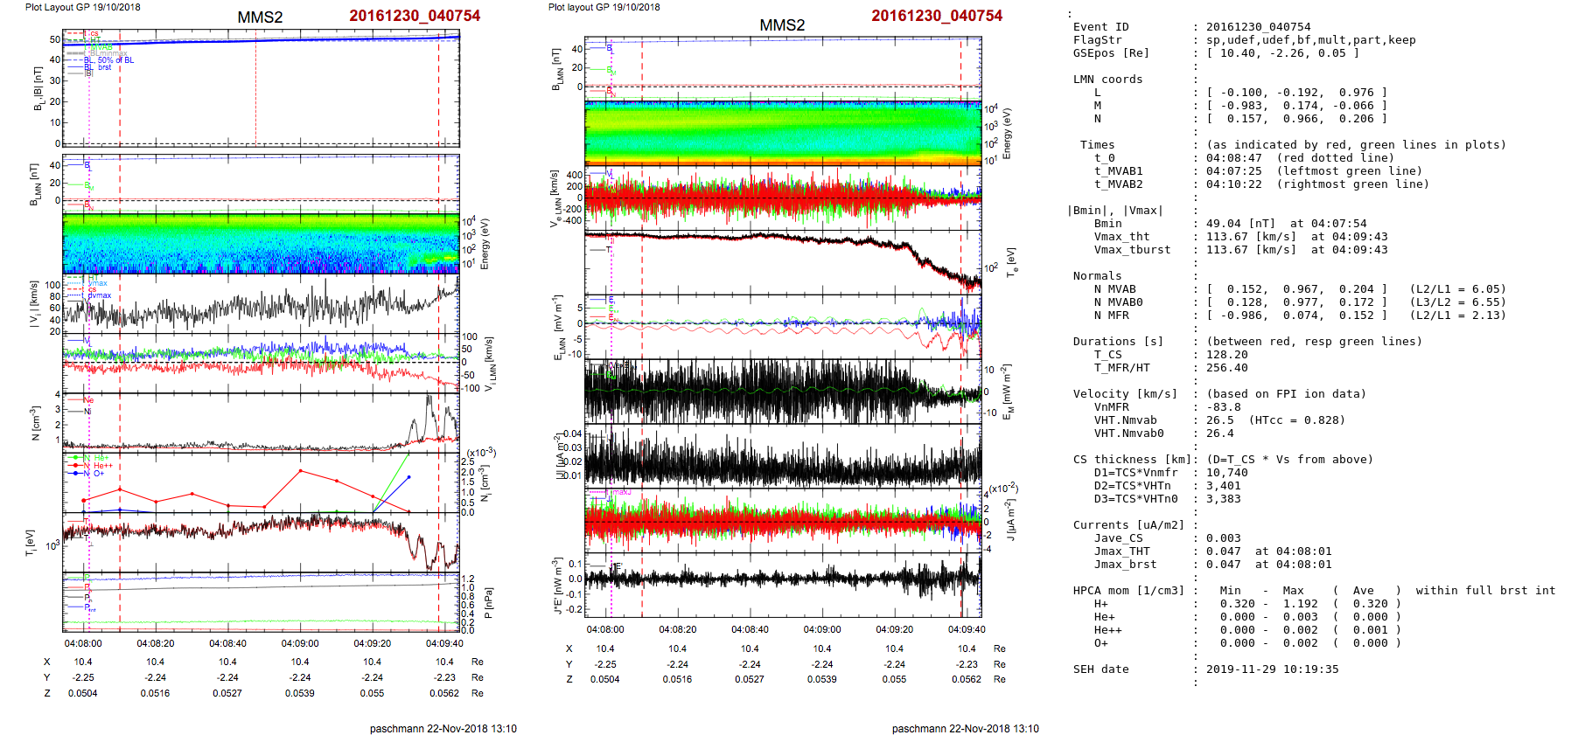
Task: Click the MMS2 title above left plot
Action: pyautogui.click(x=260, y=17)
